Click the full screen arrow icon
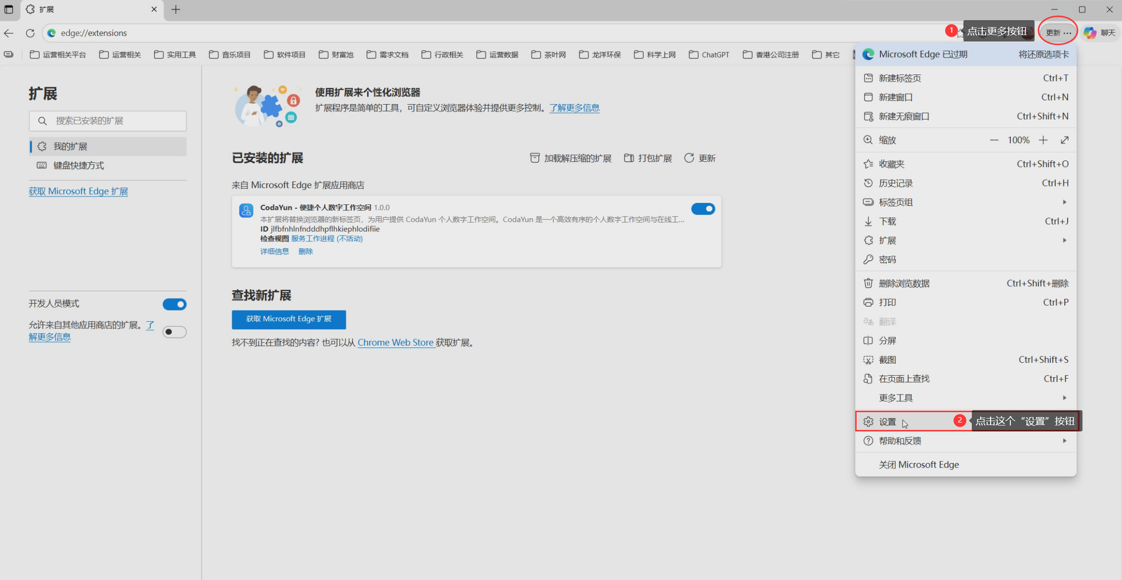 pos(1064,140)
